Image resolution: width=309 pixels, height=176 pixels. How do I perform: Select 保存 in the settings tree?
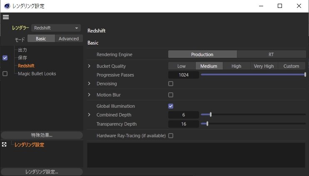pos(22,58)
